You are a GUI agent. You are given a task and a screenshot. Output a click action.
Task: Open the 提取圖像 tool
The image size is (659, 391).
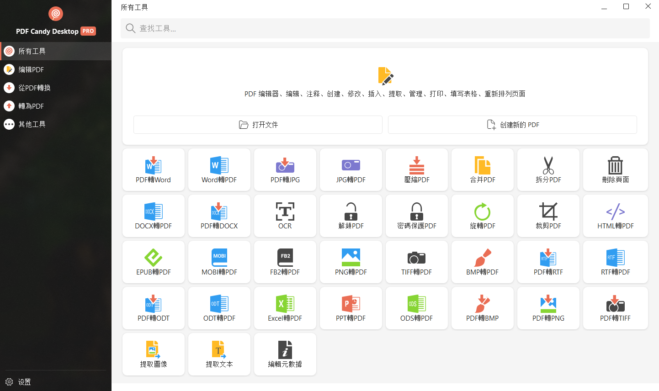pyautogui.click(x=153, y=354)
